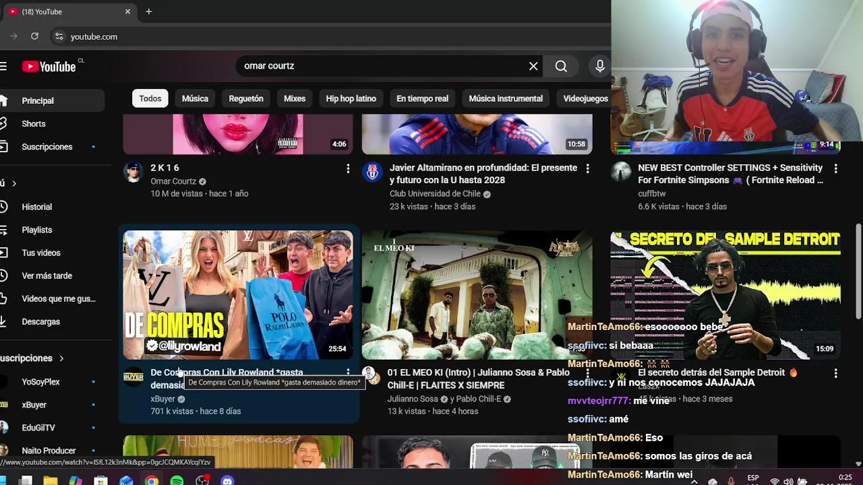Open the 'De Compras' Lily Rowland thumbnail
The width and height of the screenshot is (863, 485).
pyautogui.click(x=238, y=295)
